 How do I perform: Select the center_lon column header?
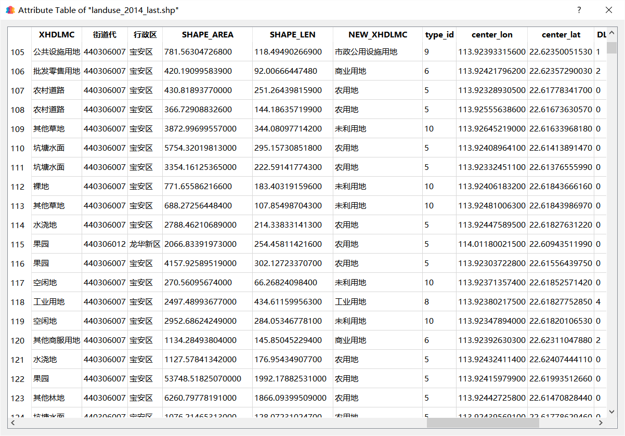[492, 35]
